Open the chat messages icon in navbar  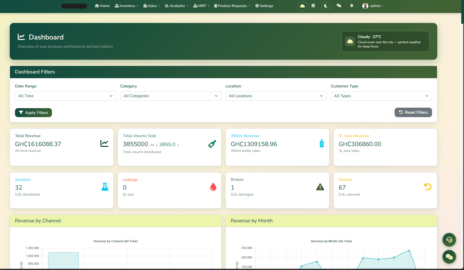(x=339, y=5)
